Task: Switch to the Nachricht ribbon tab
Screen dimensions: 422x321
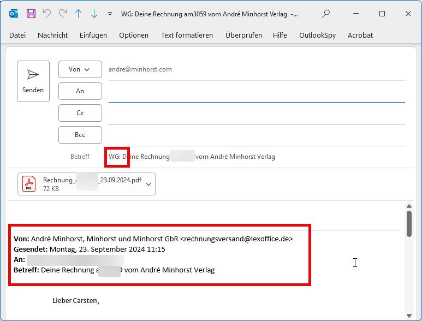Action: [53, 35]
